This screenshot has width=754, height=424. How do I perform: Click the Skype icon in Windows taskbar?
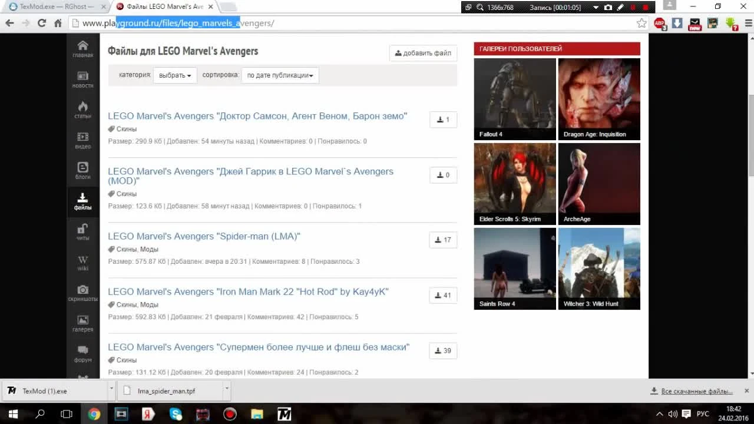(176, 414)
